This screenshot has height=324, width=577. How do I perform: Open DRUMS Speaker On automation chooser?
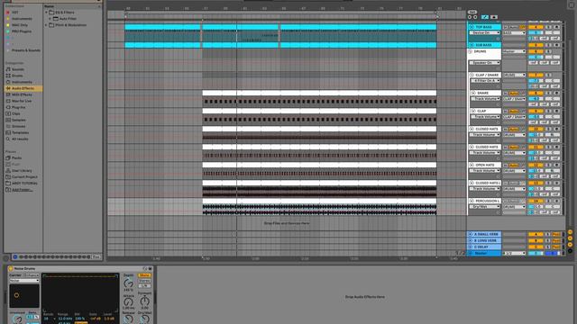click(x=485, y=63)
